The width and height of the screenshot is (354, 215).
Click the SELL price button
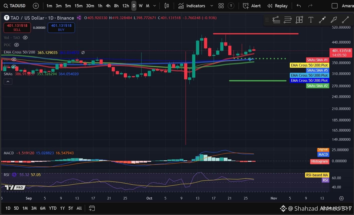(17, 27)
